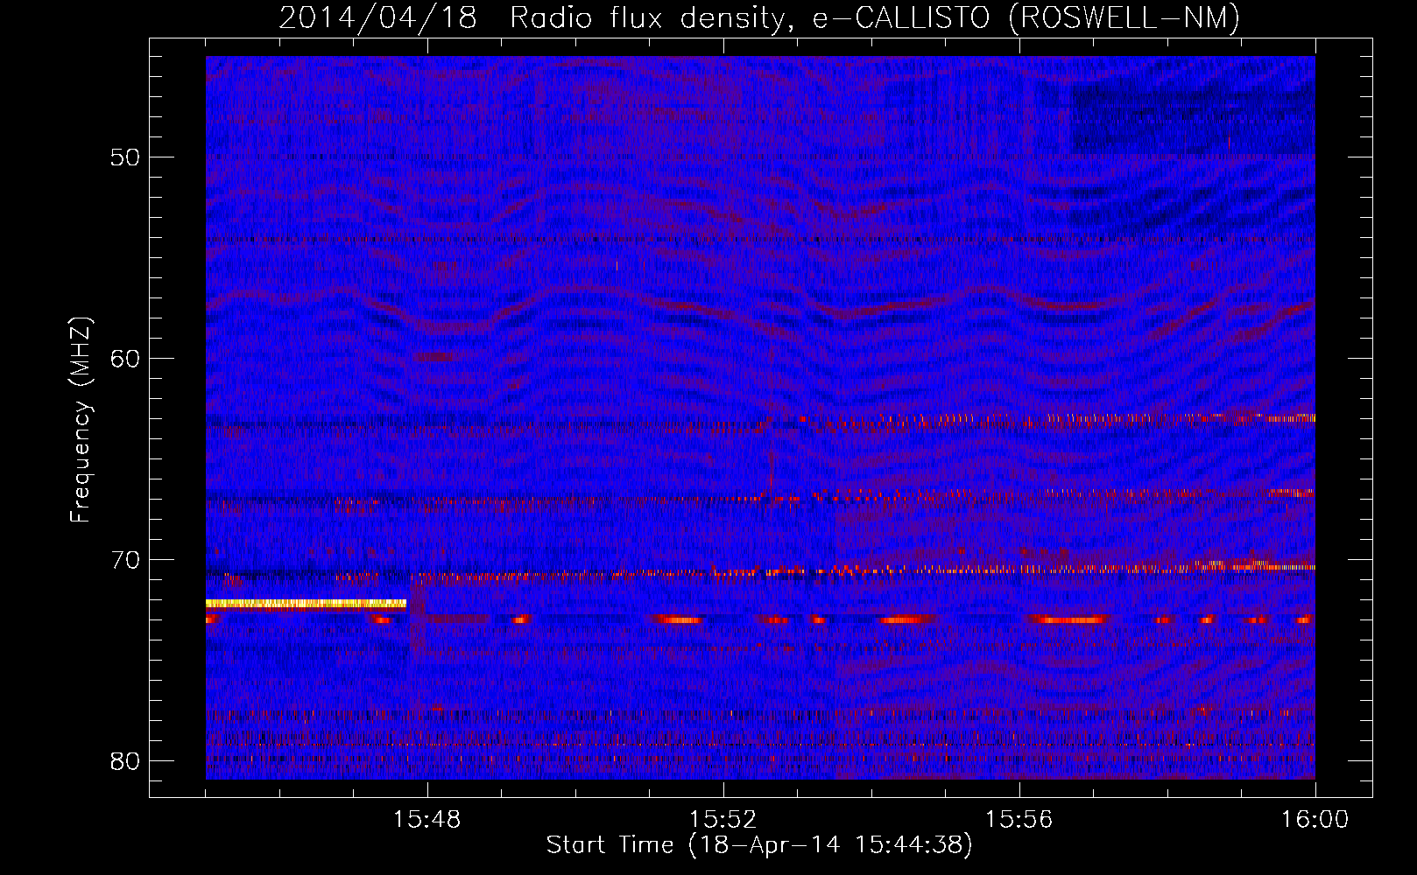Click the '50' frequency tick label
The image size is (1417, 875).
[125, 157]
